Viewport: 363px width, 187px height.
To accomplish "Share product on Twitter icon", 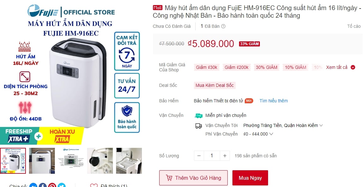I will click(x=61, y=185).
